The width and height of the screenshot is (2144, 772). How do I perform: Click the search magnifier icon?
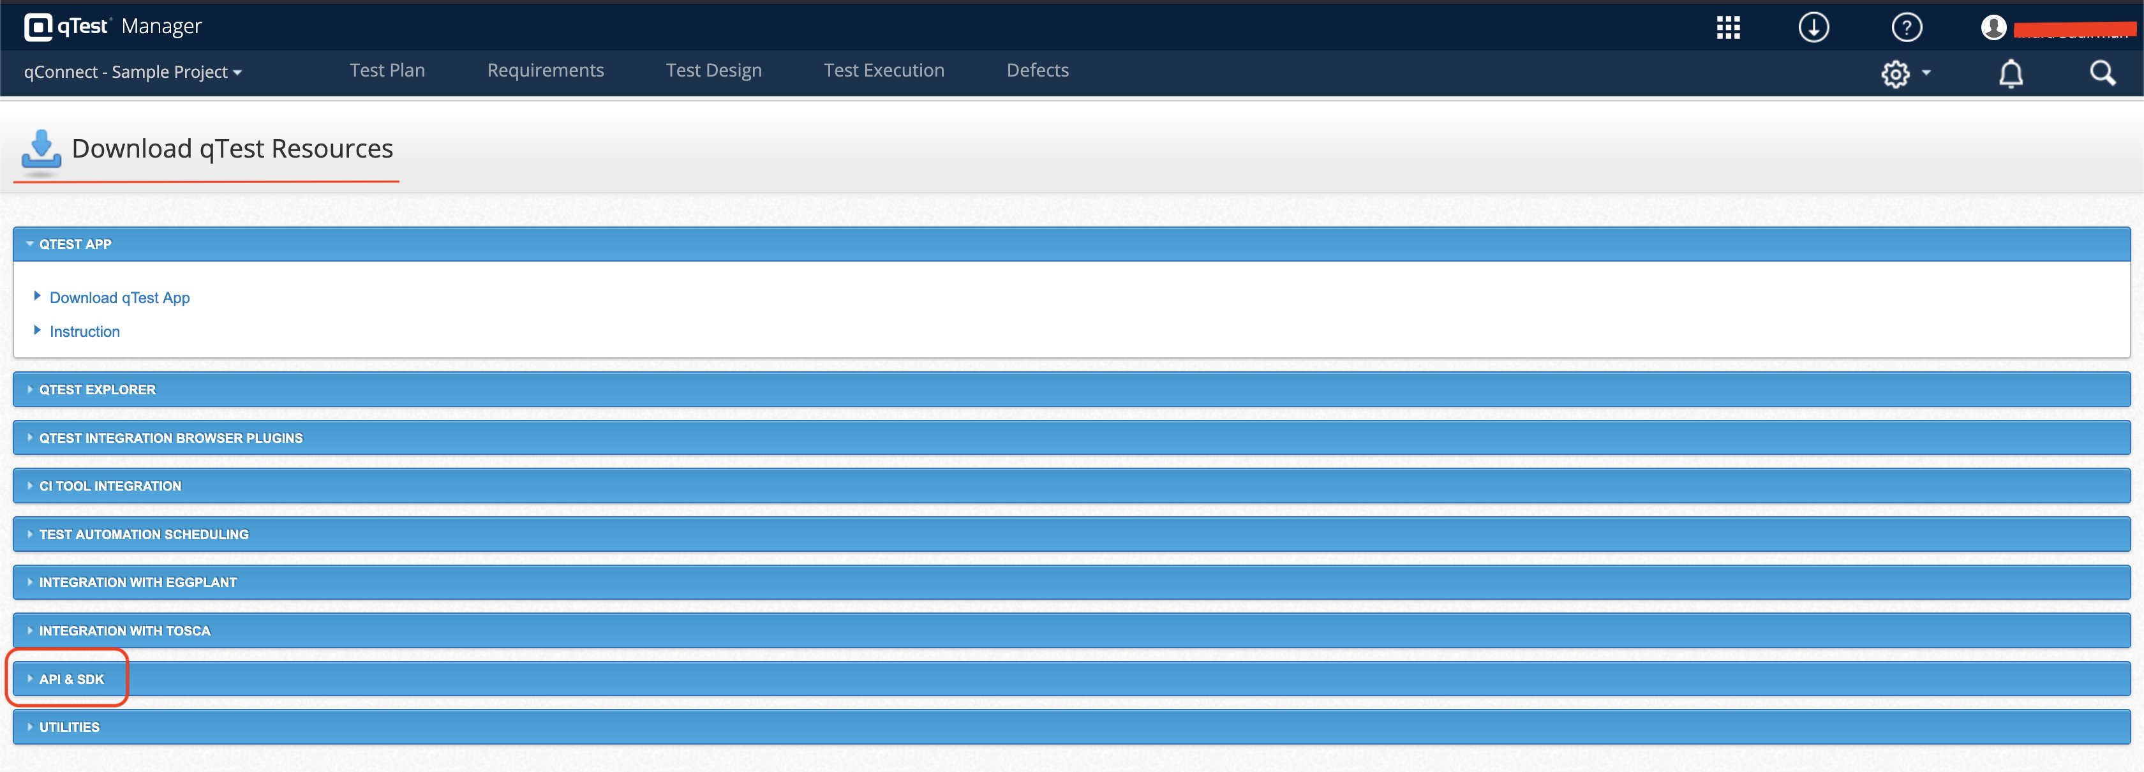[2101, 73]
